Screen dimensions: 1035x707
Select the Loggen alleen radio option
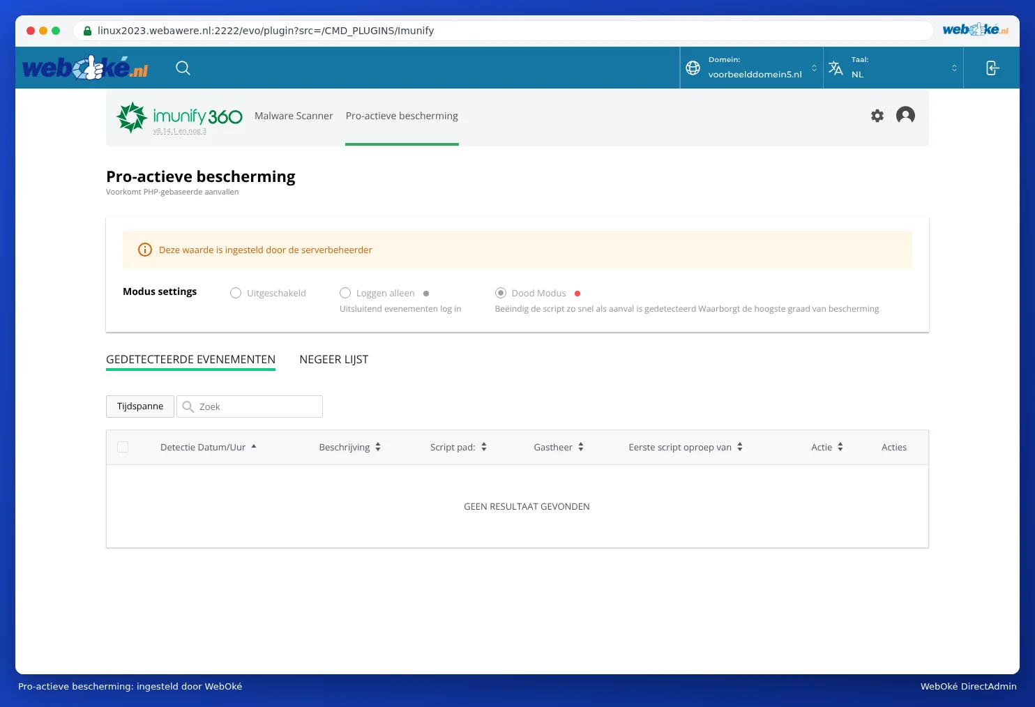(x=345, y=293)
